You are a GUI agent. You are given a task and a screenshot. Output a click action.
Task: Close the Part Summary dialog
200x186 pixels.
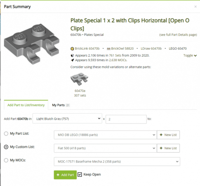click(x=195, y=7)
